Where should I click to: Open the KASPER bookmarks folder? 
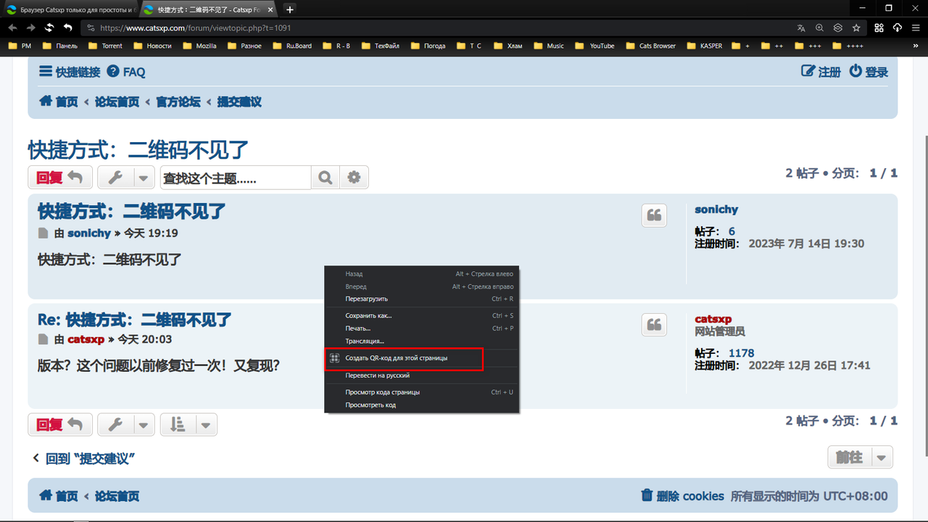pyautogui.click(x=705, y=46)
